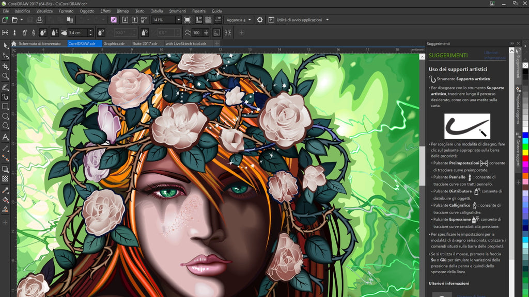Select the Interactive Fill tool
This screenshot has width=529, height=297.
point(5,200)
